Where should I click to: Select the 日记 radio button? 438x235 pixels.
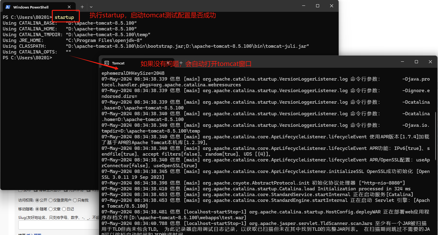click(64, 209)
